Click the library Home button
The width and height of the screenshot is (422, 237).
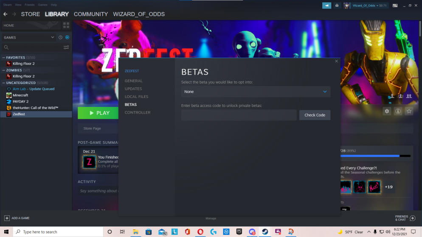click(x=31, y=25)
